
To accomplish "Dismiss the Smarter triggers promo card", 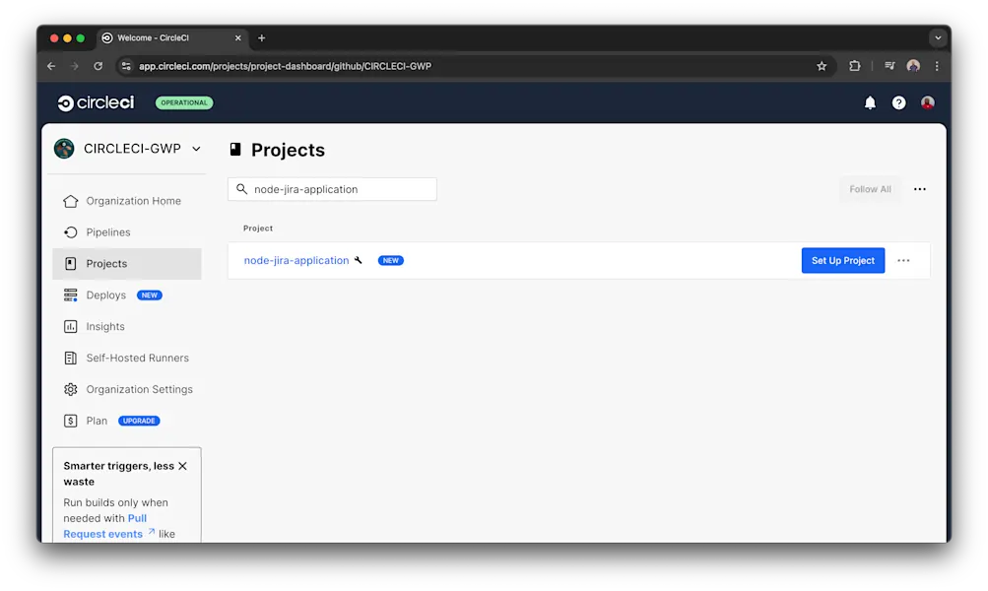I will pos(182,465).
